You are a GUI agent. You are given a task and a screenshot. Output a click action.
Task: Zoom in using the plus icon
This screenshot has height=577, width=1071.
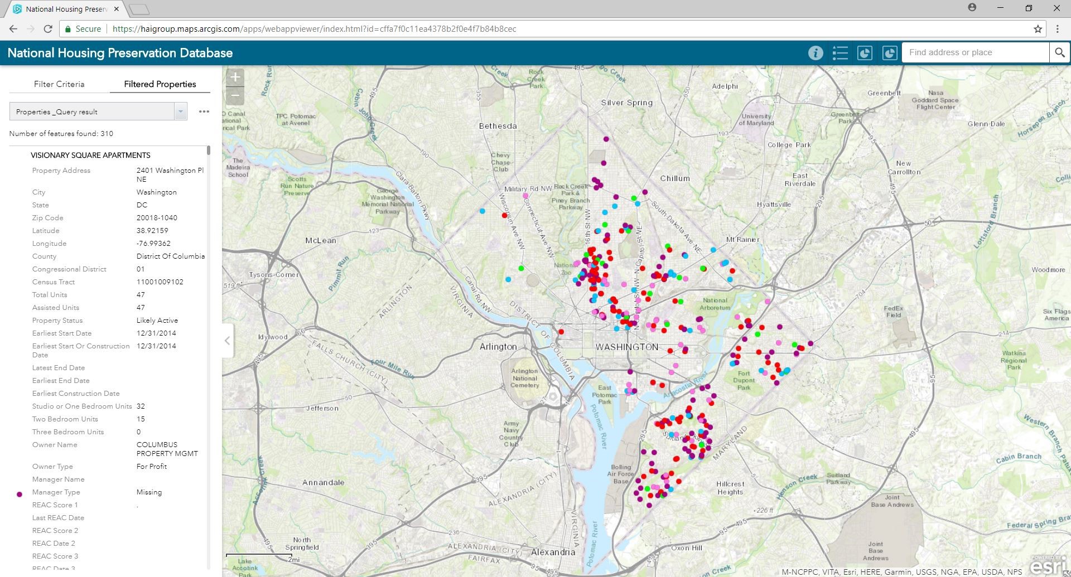pos(235,77)
